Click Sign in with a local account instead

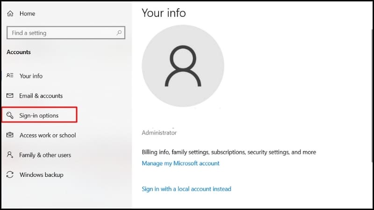click(186, 189)
